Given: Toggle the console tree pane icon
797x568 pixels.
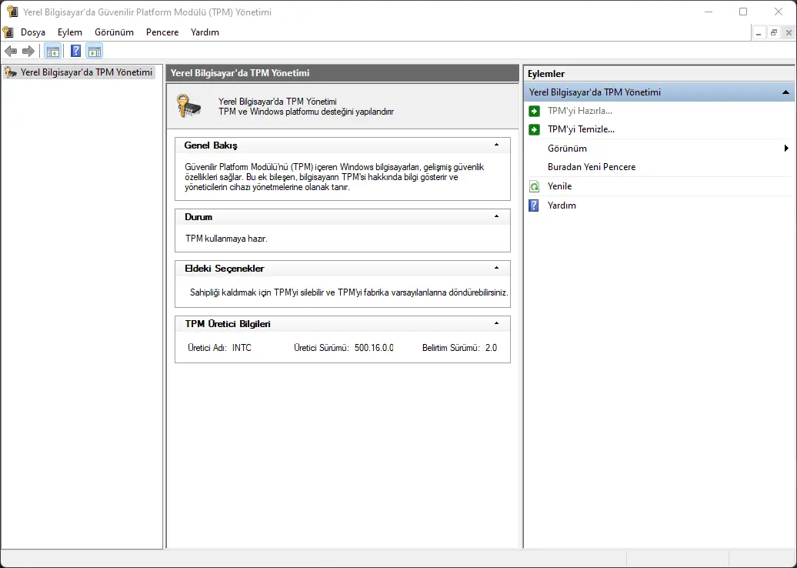Looking at the screenshot, I should click(x=53, y=51).
